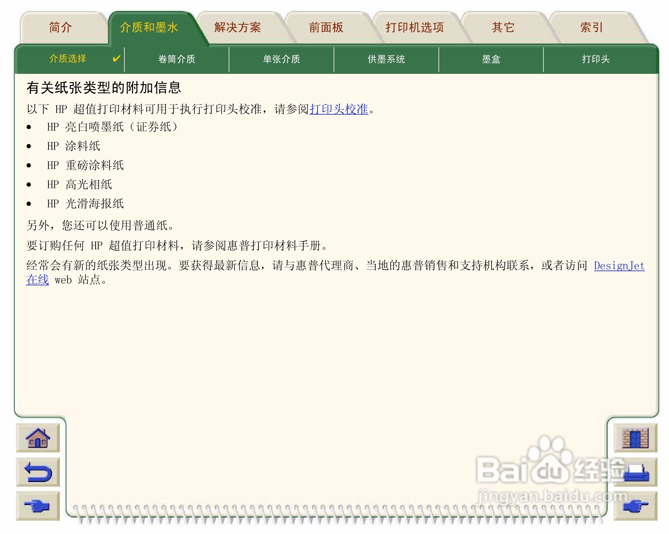The height and width of the screenshot is (534, 669).
Task: Open the DesignJet 在线 link
Action: coord(619,266)
